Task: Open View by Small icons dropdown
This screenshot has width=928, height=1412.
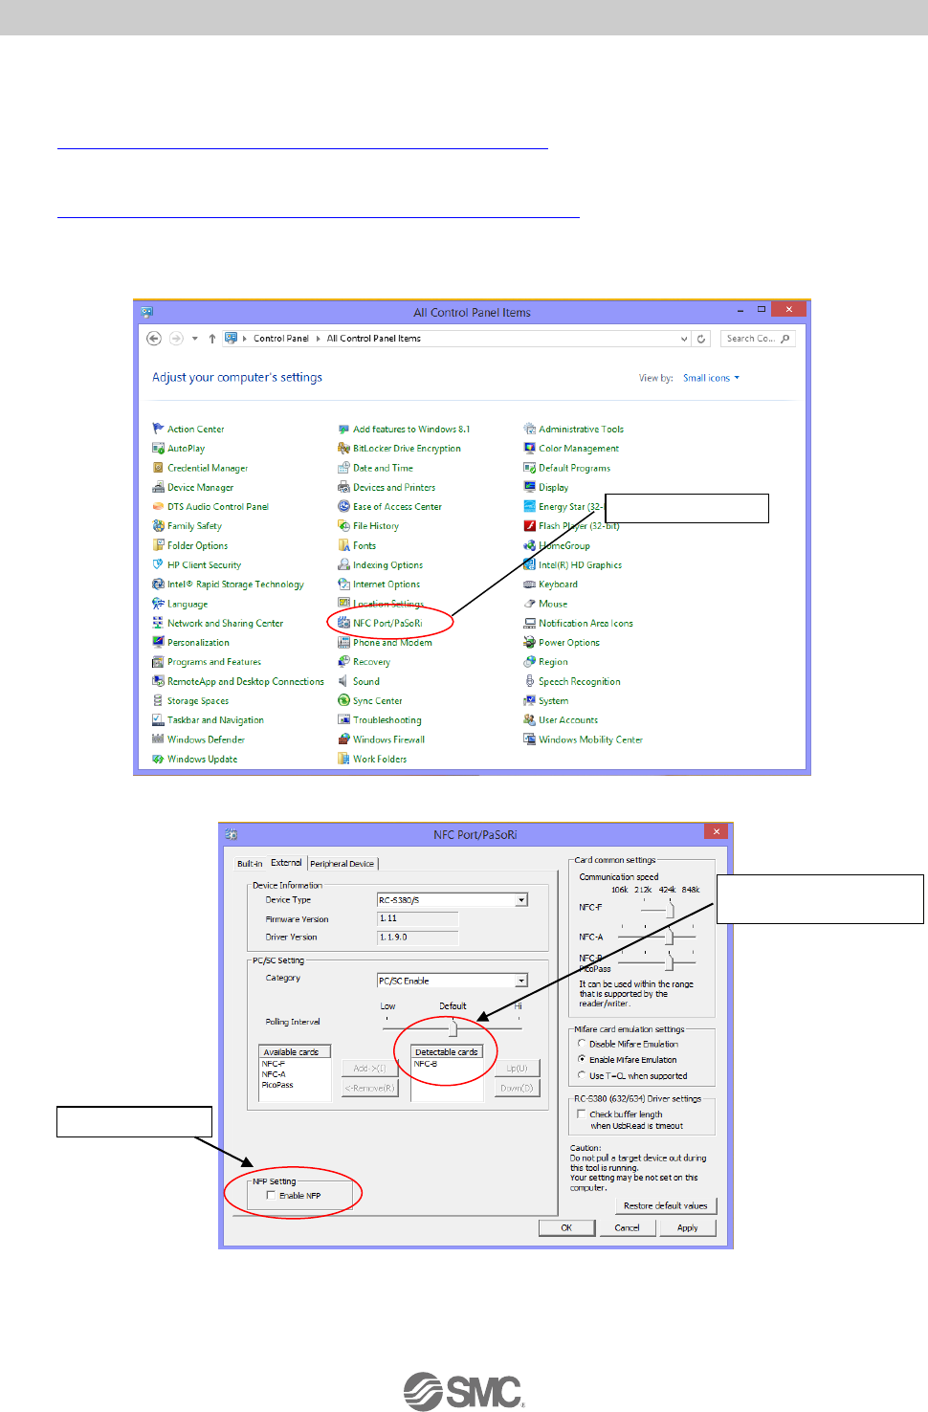Action: coord(711,378)
